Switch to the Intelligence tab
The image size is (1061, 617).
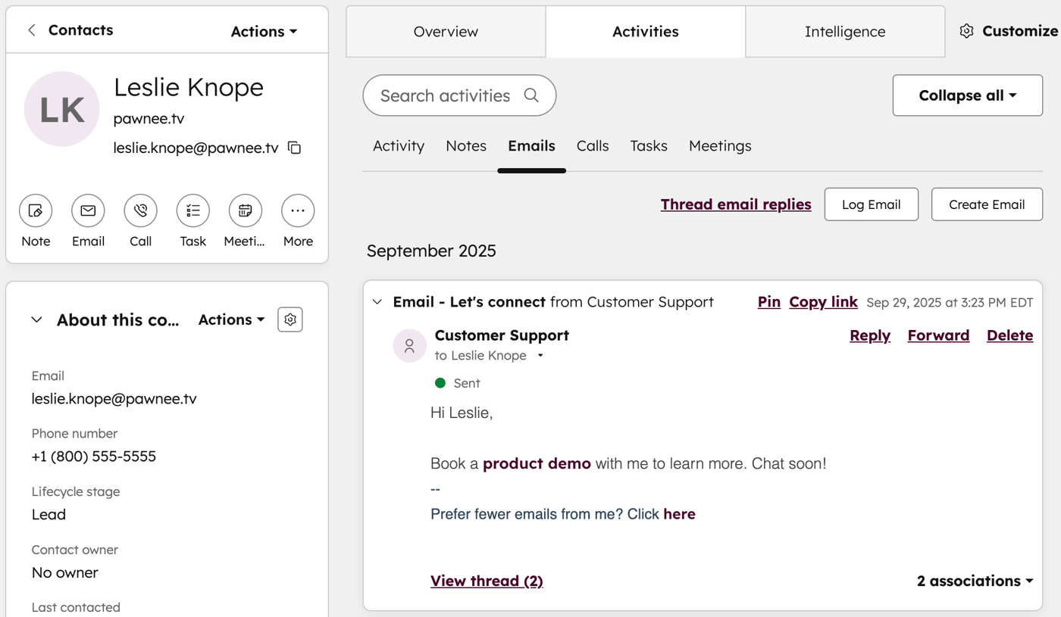coord(844,31)
